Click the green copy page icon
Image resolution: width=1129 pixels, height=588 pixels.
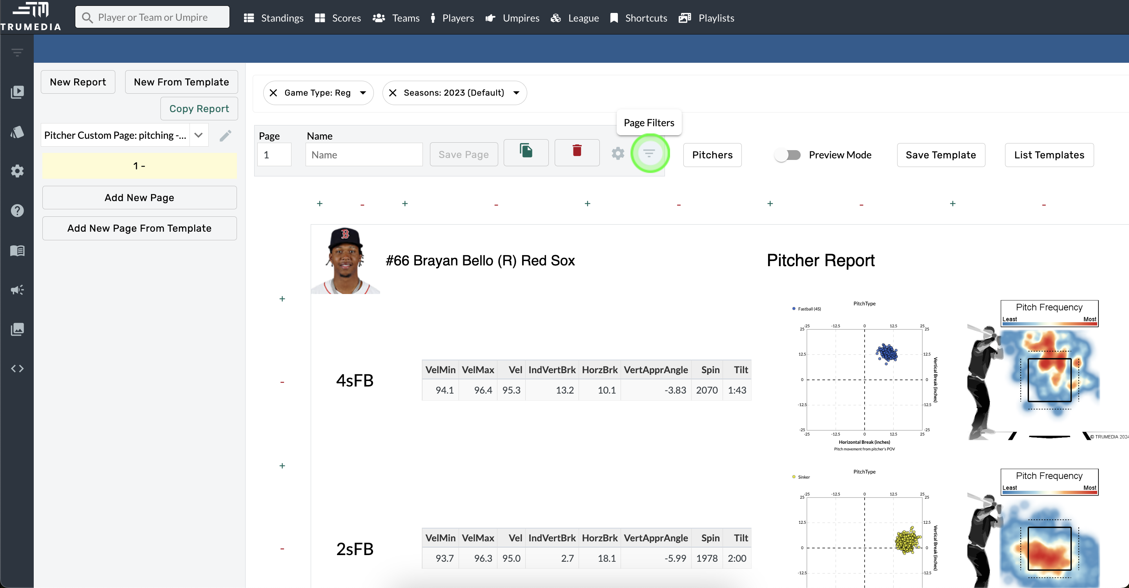[x=526, y=151]
